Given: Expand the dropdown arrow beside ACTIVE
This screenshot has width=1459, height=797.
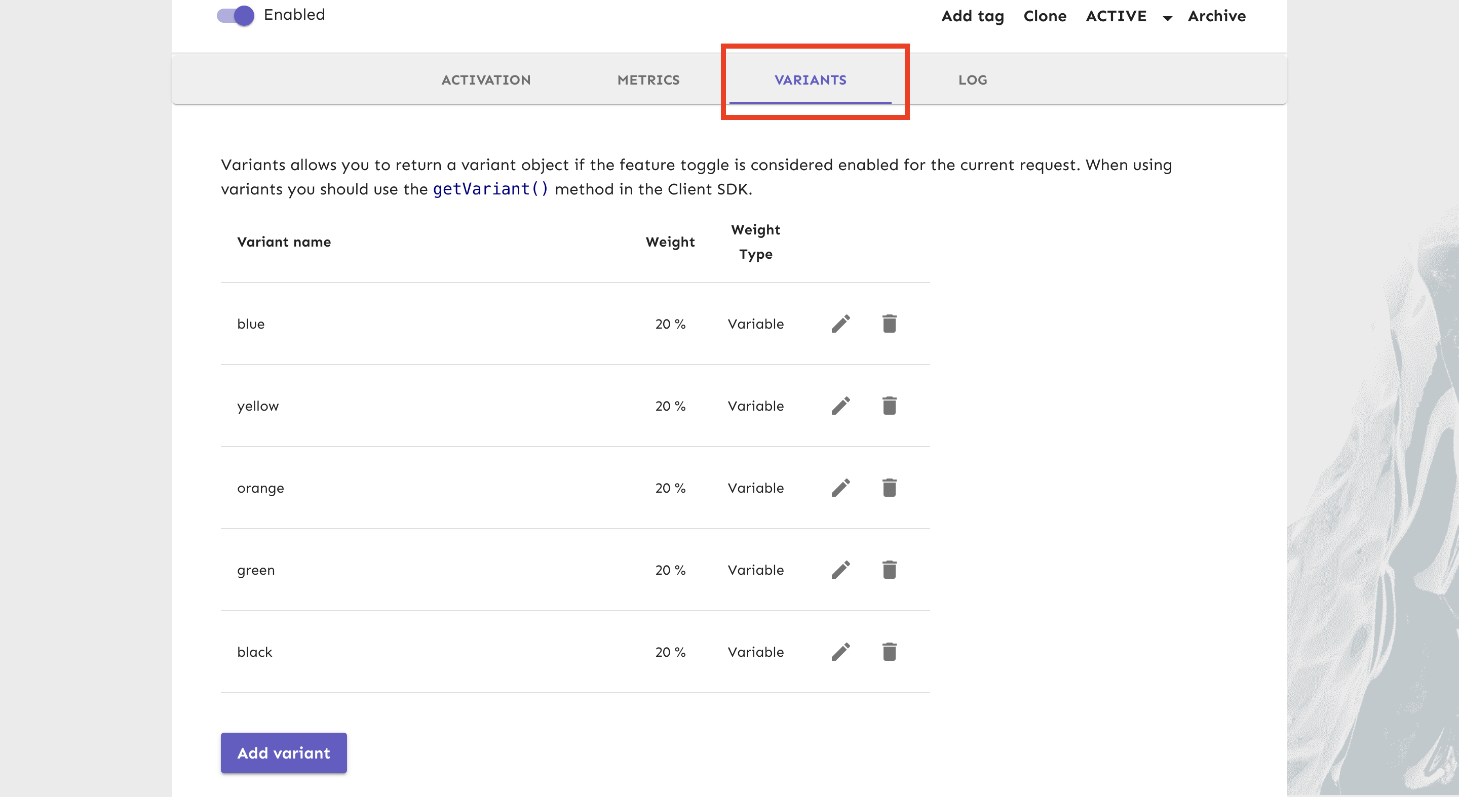Looking at the screenshot, I should [1167, 18].
